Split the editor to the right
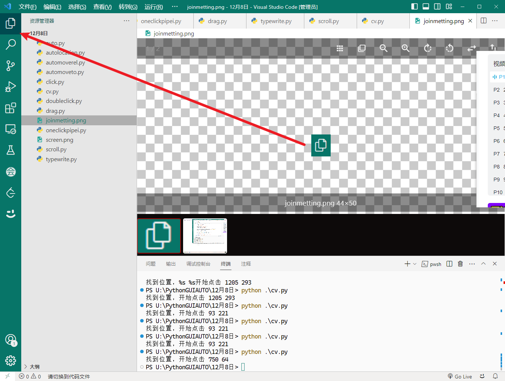Image resolution: width=505 pixels, height=381 pixels. pyautogui.click(x=484, y=21)
